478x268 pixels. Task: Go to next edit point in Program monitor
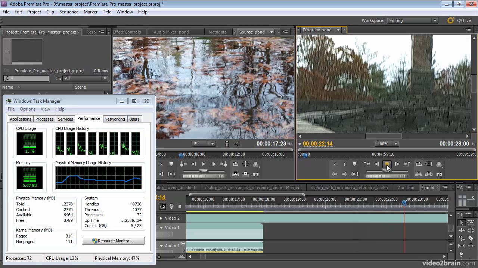pyautogui.click(x=407, y=164)
